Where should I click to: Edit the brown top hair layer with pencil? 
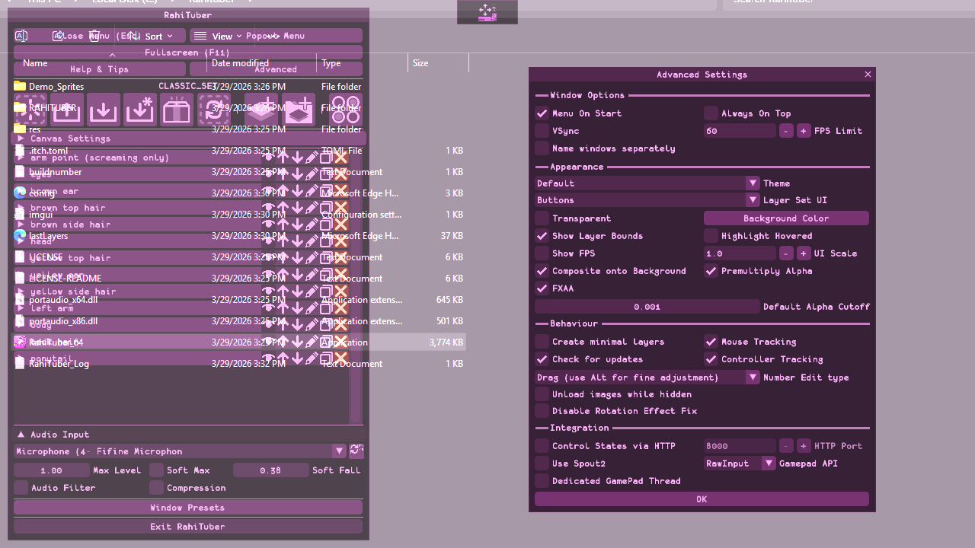tap(312, 208)
